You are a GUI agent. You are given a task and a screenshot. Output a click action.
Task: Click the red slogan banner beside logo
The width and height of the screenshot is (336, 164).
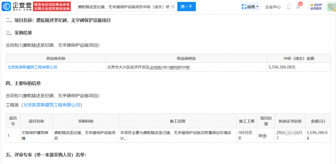(52, 7)
